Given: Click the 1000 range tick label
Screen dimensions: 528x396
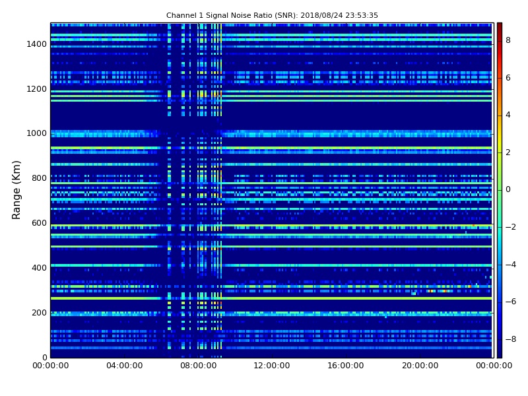Looking at the screenshot, I should pyautogui.click(x=37, y=133).
